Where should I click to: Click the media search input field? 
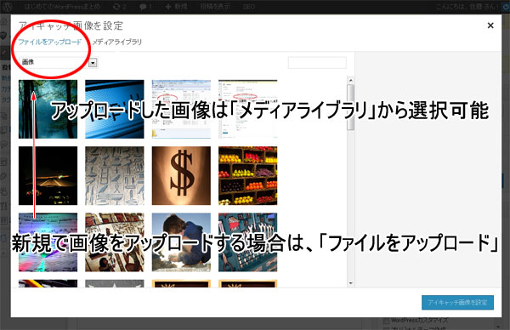pyautogui.click(x=317, y=63)
